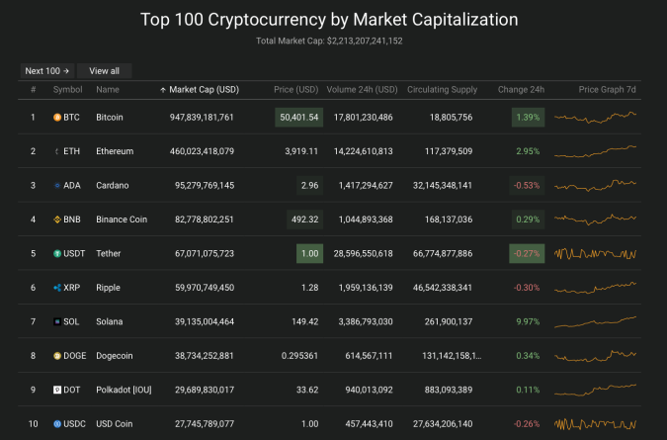Image resolution: width=667 pixels, height=440 pixels.
Task: Open the Next 100 page
Action: (x=47, y=71)
